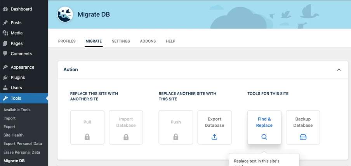Switch to the Settings tab
The width and height of the screenshot is (351, 166).
click(x=121, y=41)
